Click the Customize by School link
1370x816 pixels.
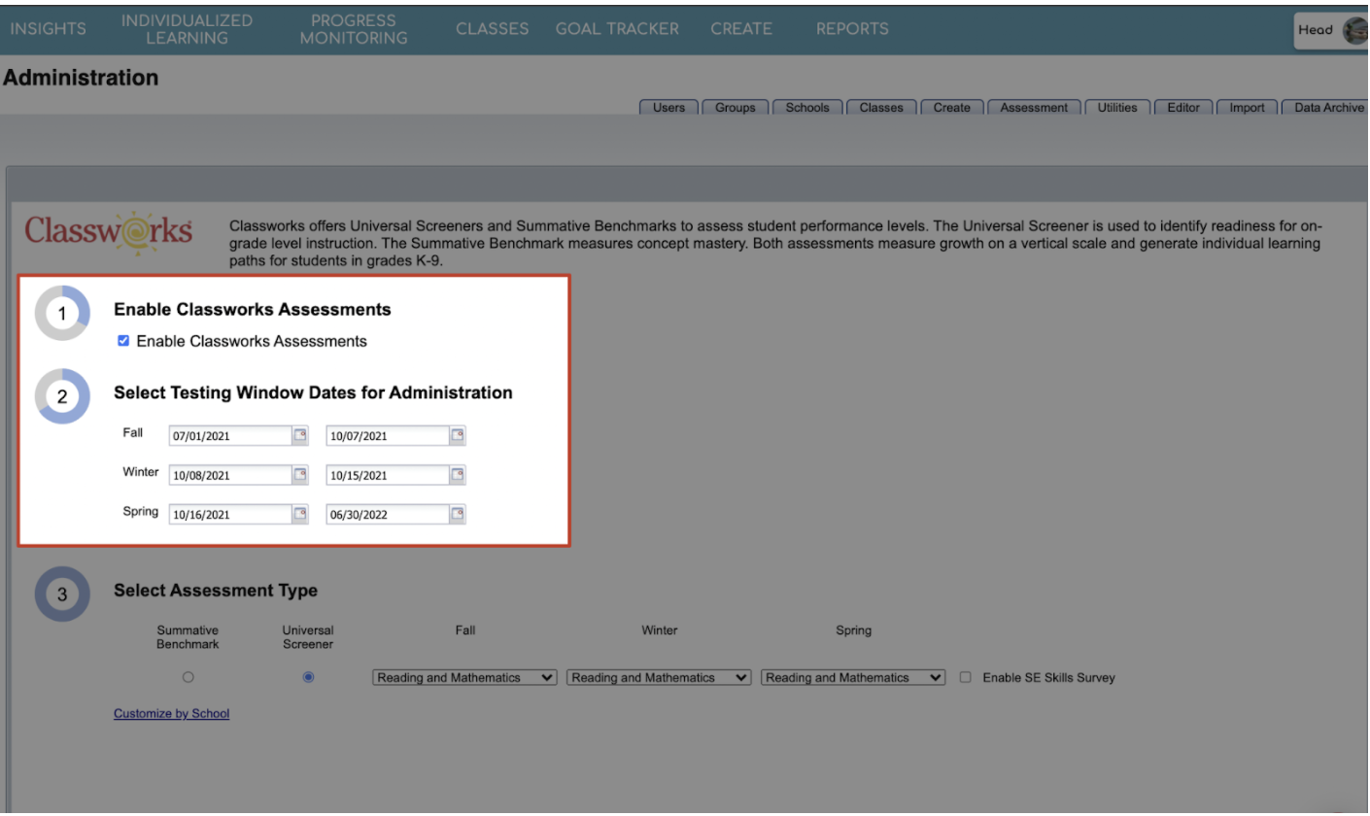pos(171,714)
